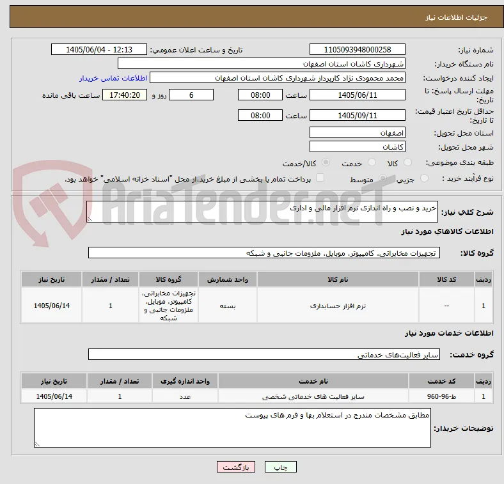
Task: Click سایر فعالیت های خدماتی شخصی cell
Action: point(313,396)
